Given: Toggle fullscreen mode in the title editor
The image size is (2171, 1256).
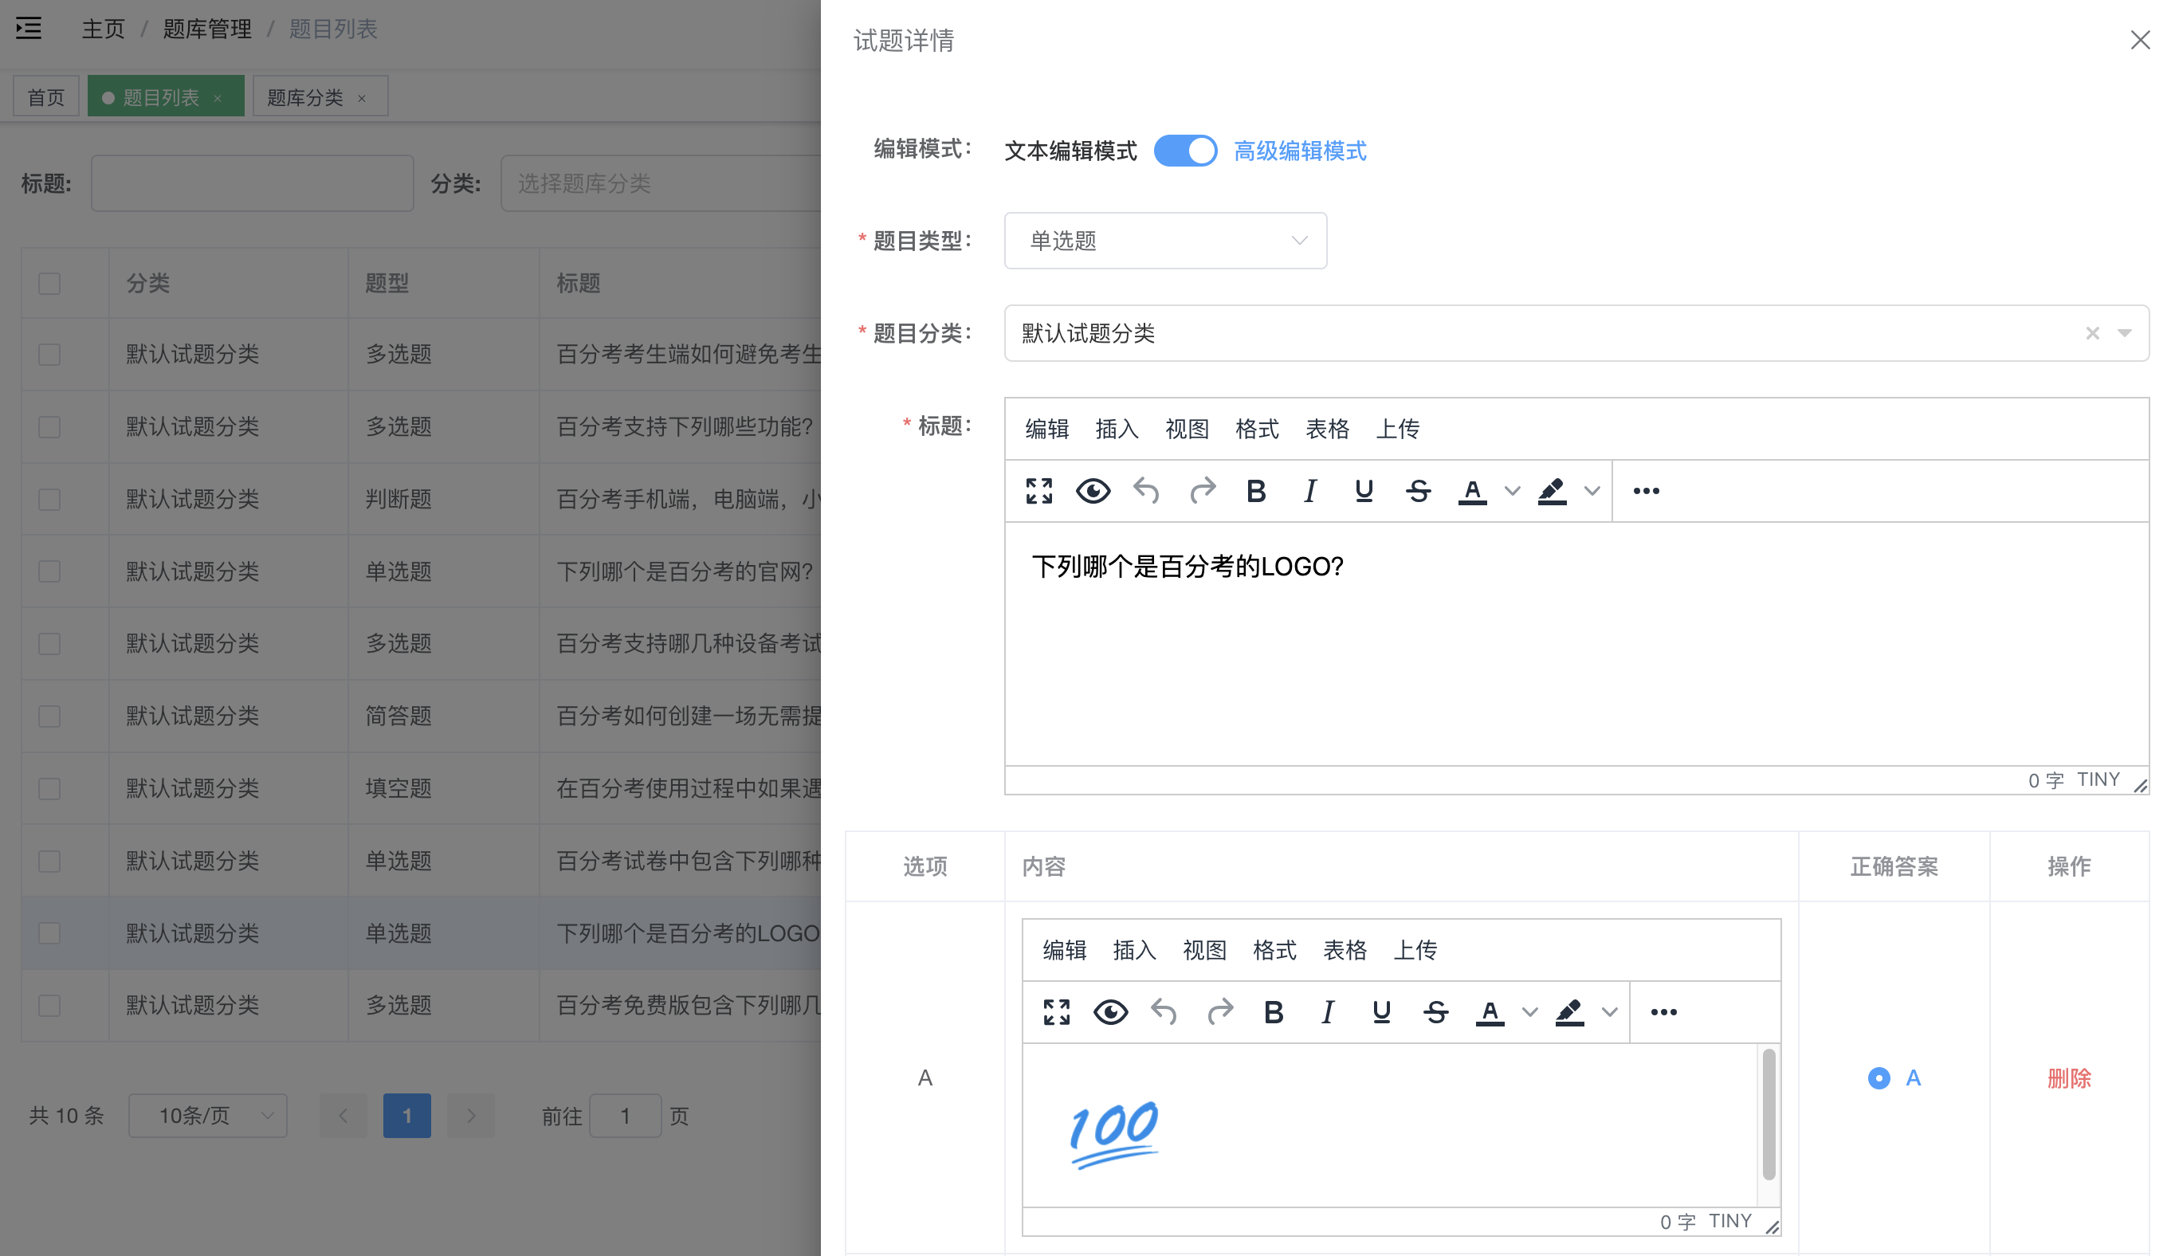Looking at the screenshot, I should click(1039, 490).
